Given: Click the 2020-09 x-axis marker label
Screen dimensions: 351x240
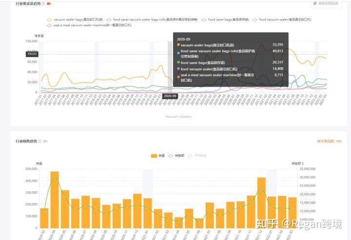Looking at the screenshot, I should pyautogui.click(x=170, y=96).
